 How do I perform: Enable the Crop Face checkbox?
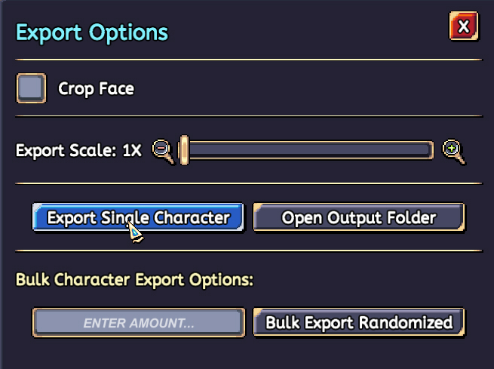(31, 88)
